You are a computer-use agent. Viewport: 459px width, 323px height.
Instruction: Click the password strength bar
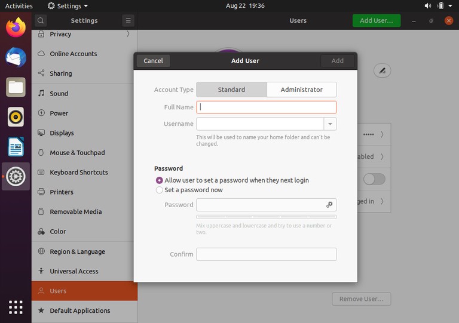point(267,217)
